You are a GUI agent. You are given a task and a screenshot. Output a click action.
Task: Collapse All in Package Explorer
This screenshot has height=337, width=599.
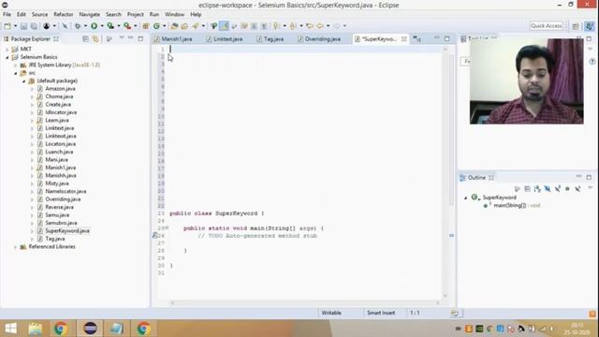(x=85, y=39)
